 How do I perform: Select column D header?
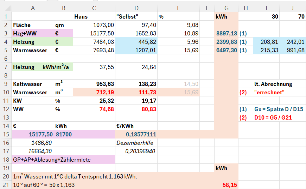click(136, 8)
